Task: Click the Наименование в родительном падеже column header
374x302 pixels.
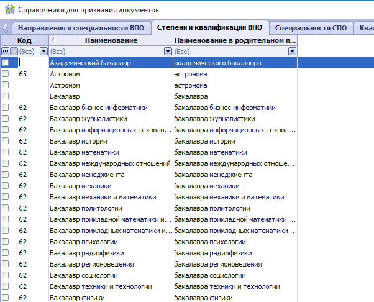Action: coord(235,40)
